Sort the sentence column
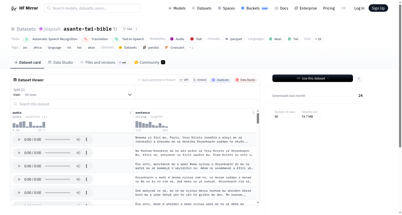Viewport: 402px width, 215px height. (x=253, y=113)
